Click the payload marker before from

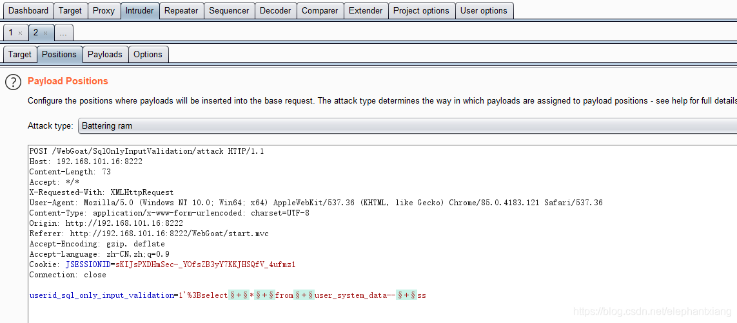pyautogui.click(x=264, y=295)
